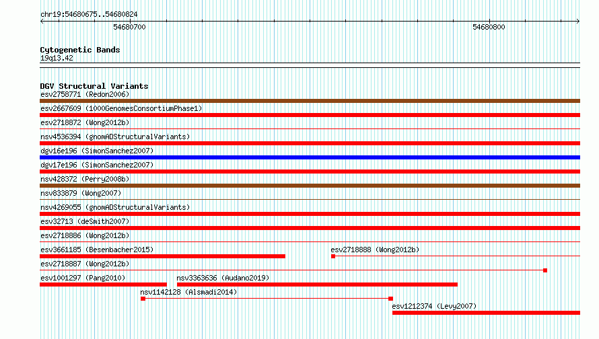Click the Cytogenetic Bands track title
599x339 pixels.
click(80, 50)
